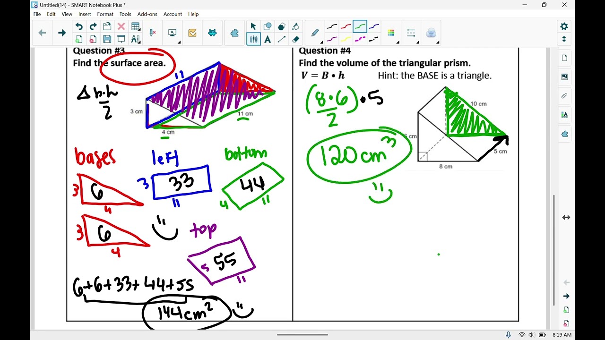Image resolution: width=605 pixels, height=340 pixels.
Task: Open the Insert menu
Action: click(85, 14)
